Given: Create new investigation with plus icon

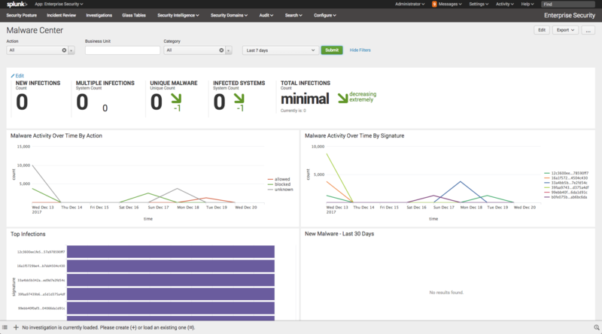Looking at the screenshot, I should (x=16, y=329).
